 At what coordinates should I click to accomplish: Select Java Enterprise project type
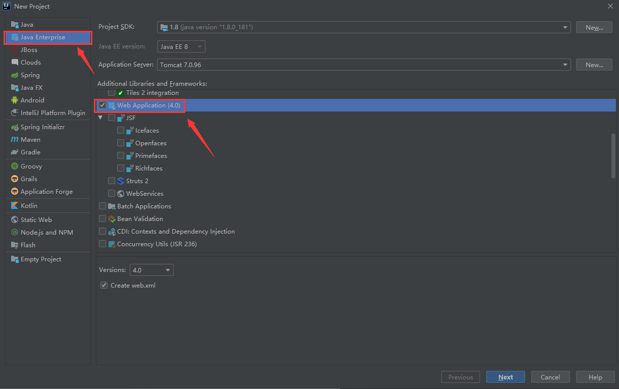(x=48, y=37)
